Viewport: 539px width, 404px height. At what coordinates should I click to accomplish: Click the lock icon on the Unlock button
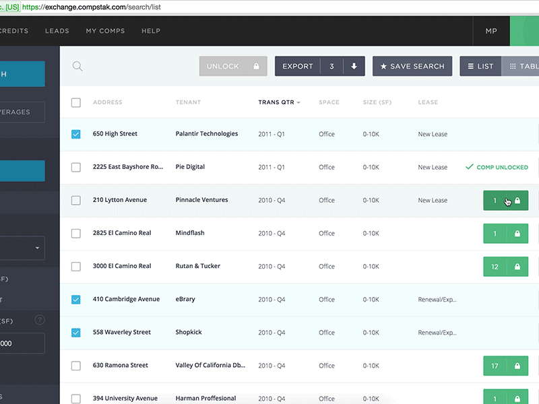coord(255,66)
